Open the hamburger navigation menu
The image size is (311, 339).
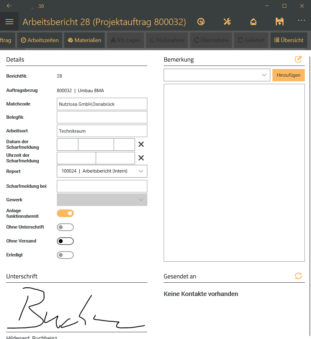pos(9,22)
